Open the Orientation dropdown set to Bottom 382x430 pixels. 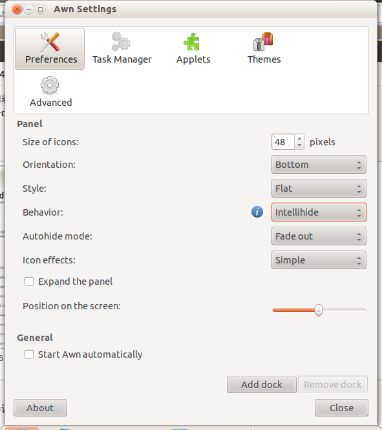tap(319, 165)
